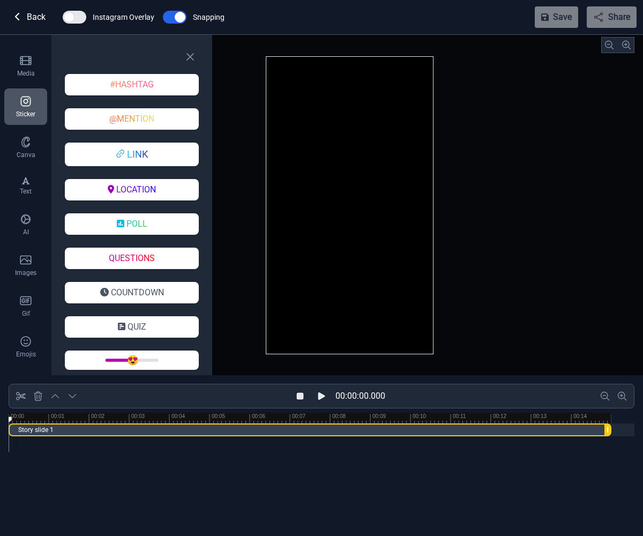Image resolution: width=643 pixels, height=536 pixels.
Task: Disable the Snapping toggle
Action: click(x=174, y=17)
